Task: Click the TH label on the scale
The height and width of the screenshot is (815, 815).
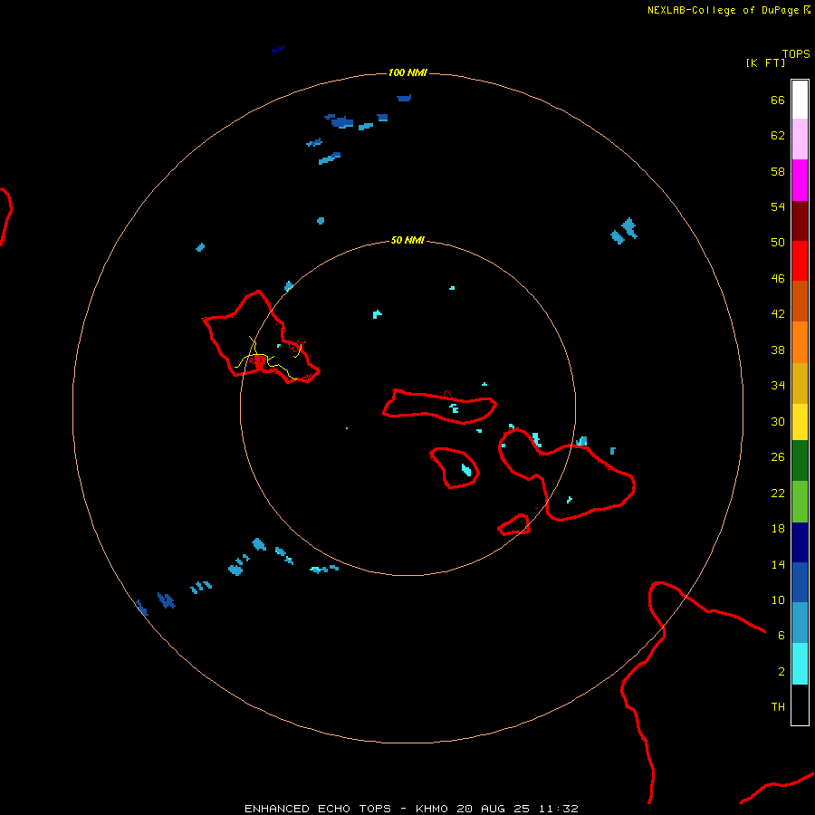Action: pyautogui.click(x=778, y=707)
